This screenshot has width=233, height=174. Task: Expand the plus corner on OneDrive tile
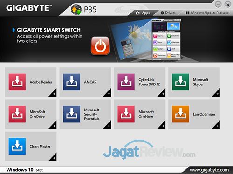click(x=54, y=126)
